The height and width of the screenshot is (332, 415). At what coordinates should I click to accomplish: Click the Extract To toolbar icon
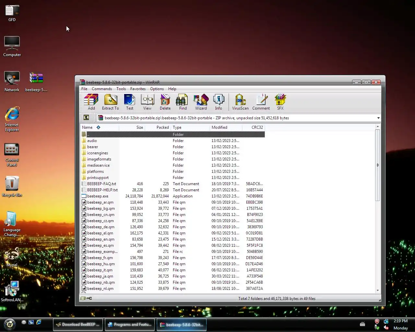click(x=110, y=102)
